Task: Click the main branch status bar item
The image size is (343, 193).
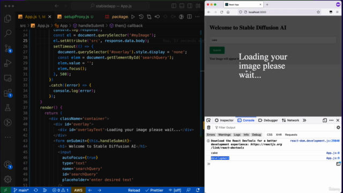Action: [x=21, y=190]
